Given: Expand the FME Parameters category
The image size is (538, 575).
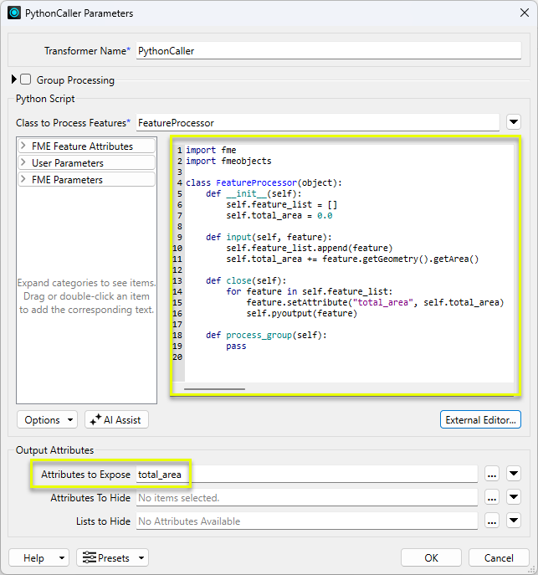Looking at the screenshot, I should [x=23, y=179].
